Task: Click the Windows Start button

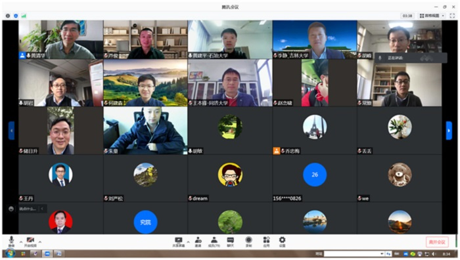Action: (10, 253)
